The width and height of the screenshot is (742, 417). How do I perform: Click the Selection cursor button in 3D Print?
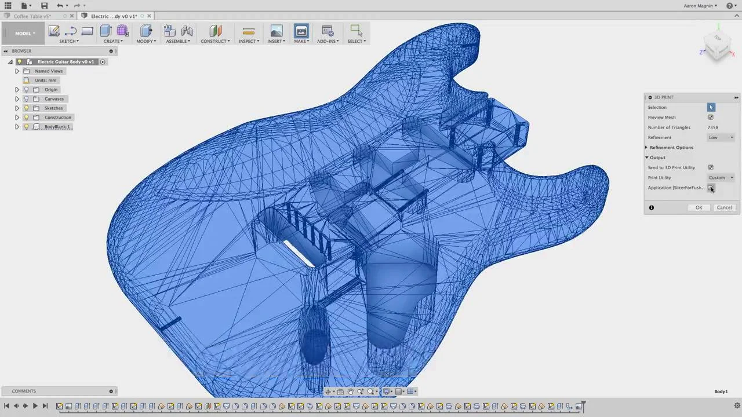[x=711, y=107]
